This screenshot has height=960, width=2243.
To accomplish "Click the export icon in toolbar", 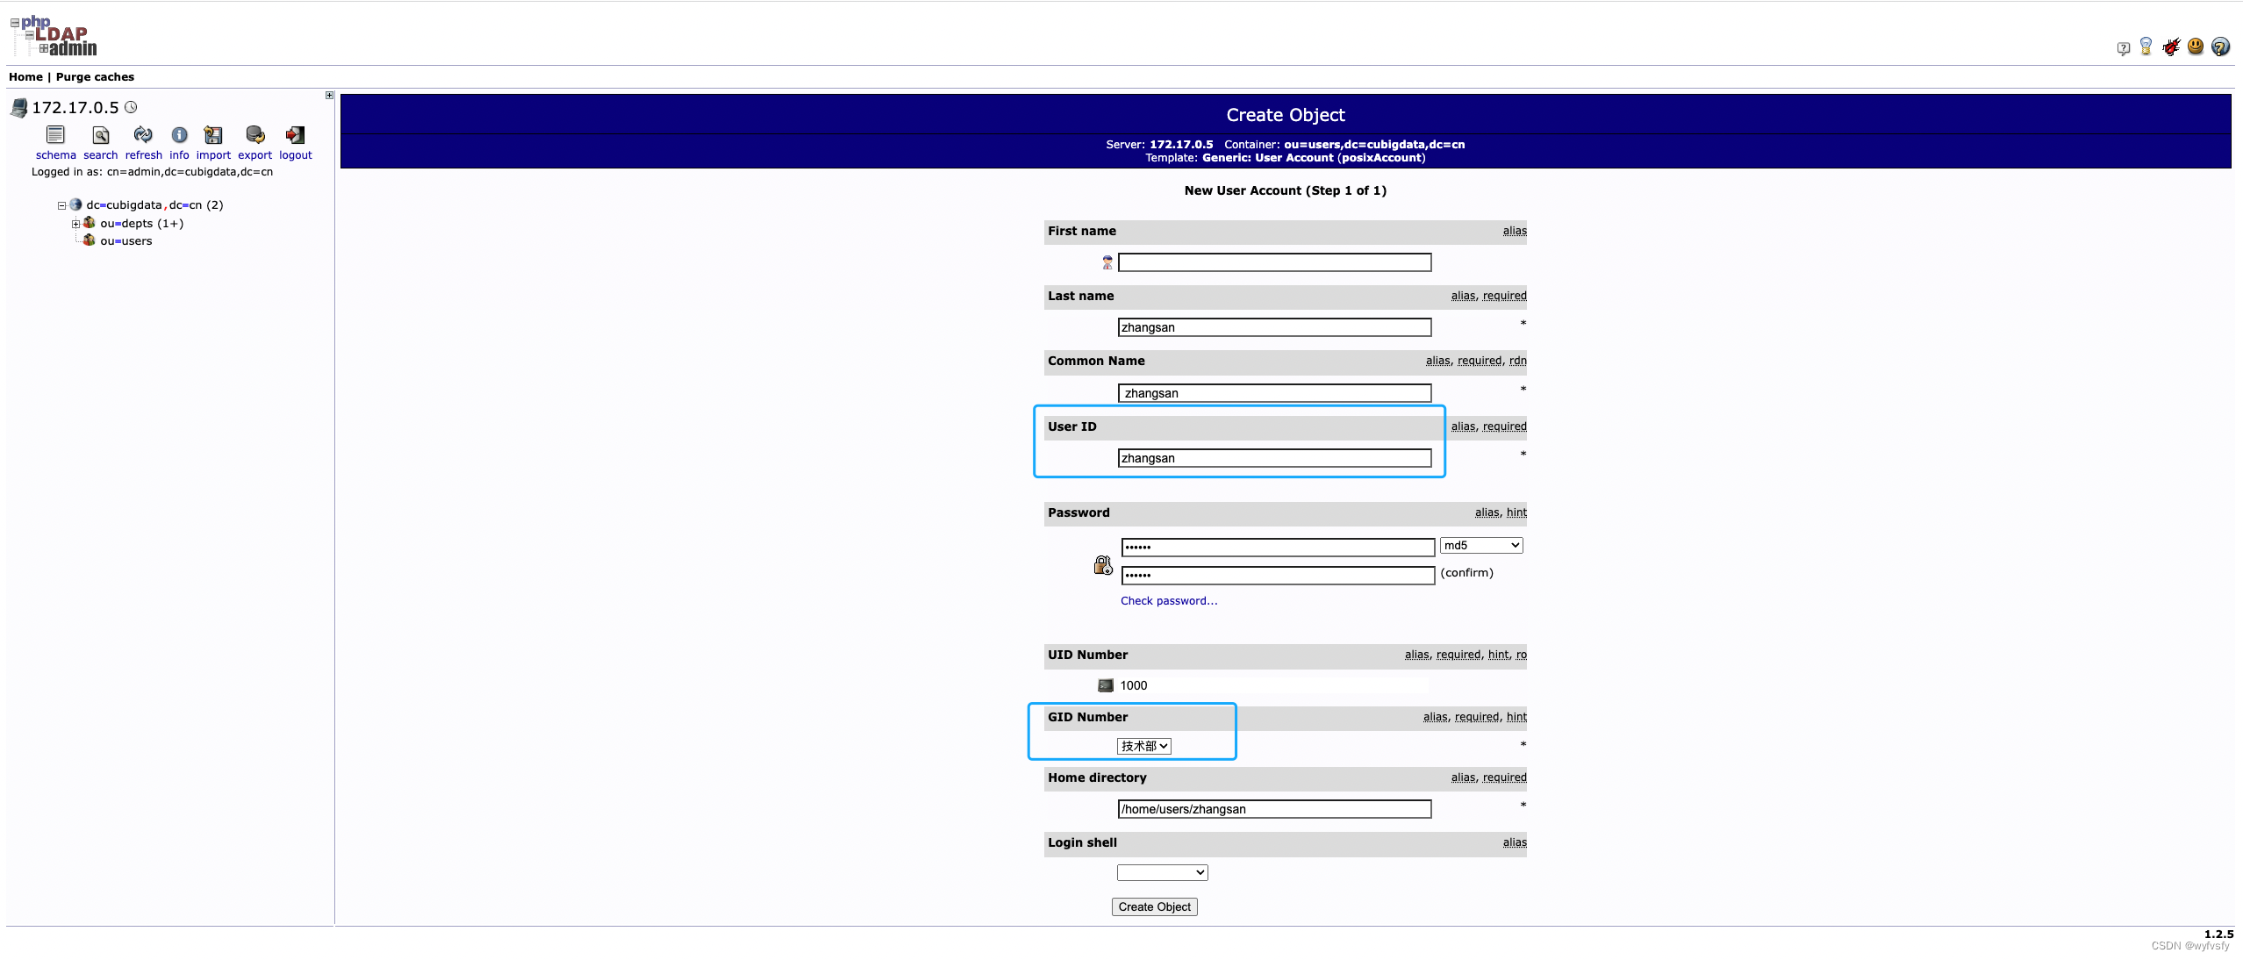I will click(254, 134).
